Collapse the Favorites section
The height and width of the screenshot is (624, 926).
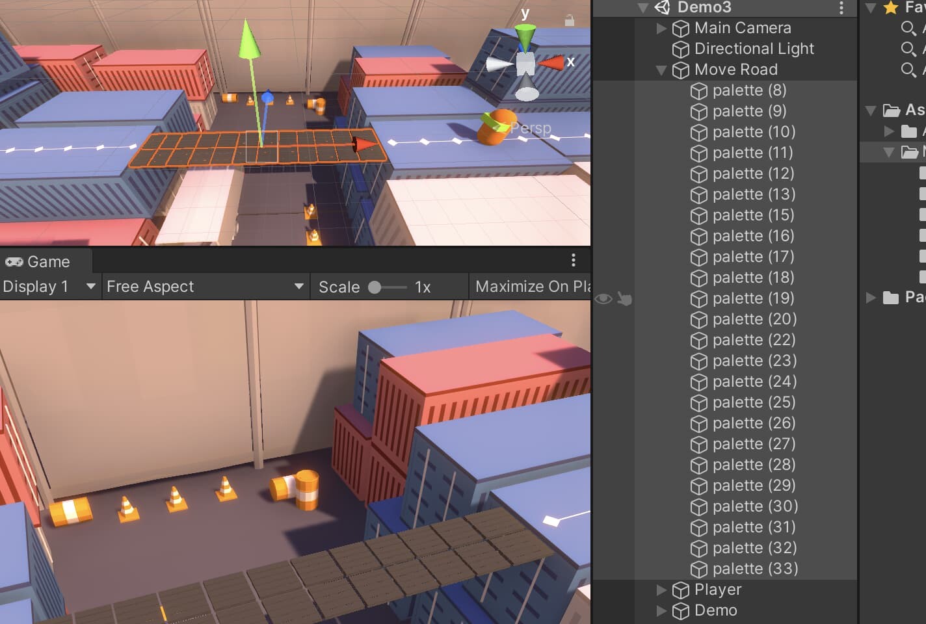click(x=871, y=8)
